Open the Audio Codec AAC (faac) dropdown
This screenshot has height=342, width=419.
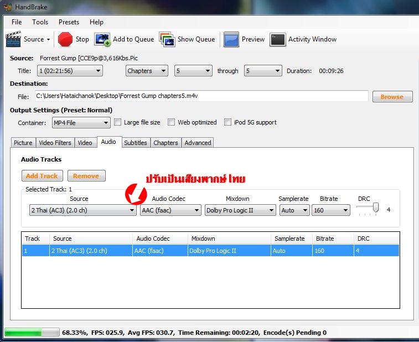click(170, 210)
